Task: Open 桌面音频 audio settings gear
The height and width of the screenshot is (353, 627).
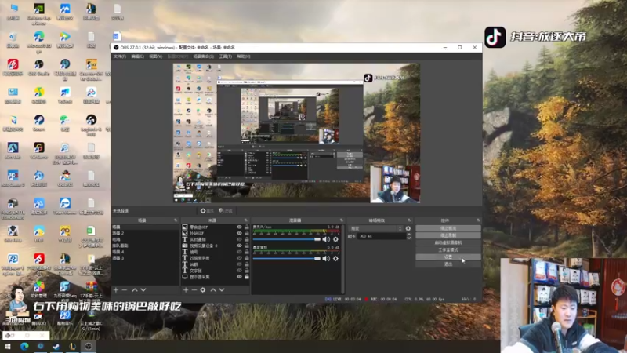Action: (336, 259)
